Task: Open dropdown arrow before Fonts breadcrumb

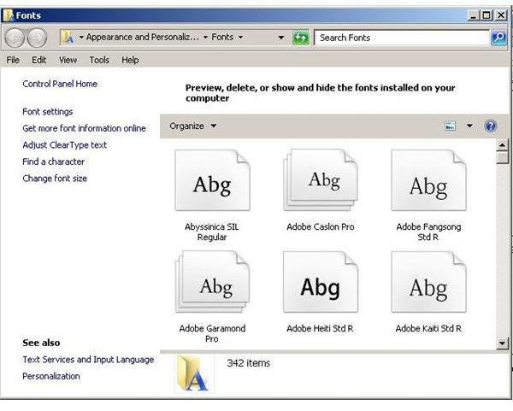Action: (x=205, y=38)
